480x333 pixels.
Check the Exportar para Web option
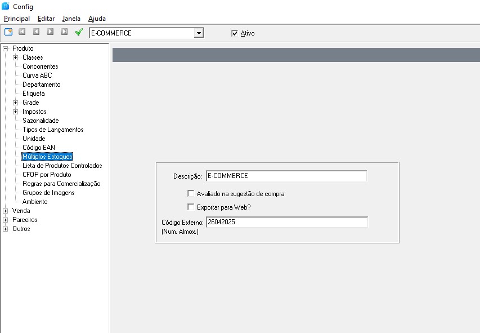(x=191, y=207)
